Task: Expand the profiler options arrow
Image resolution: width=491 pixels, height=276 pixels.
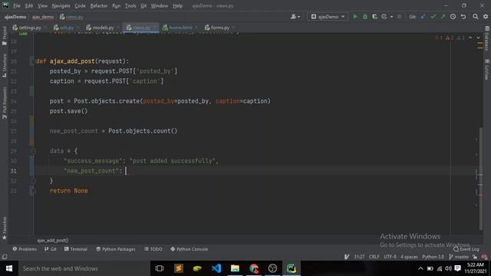Action: coord(391,17)
